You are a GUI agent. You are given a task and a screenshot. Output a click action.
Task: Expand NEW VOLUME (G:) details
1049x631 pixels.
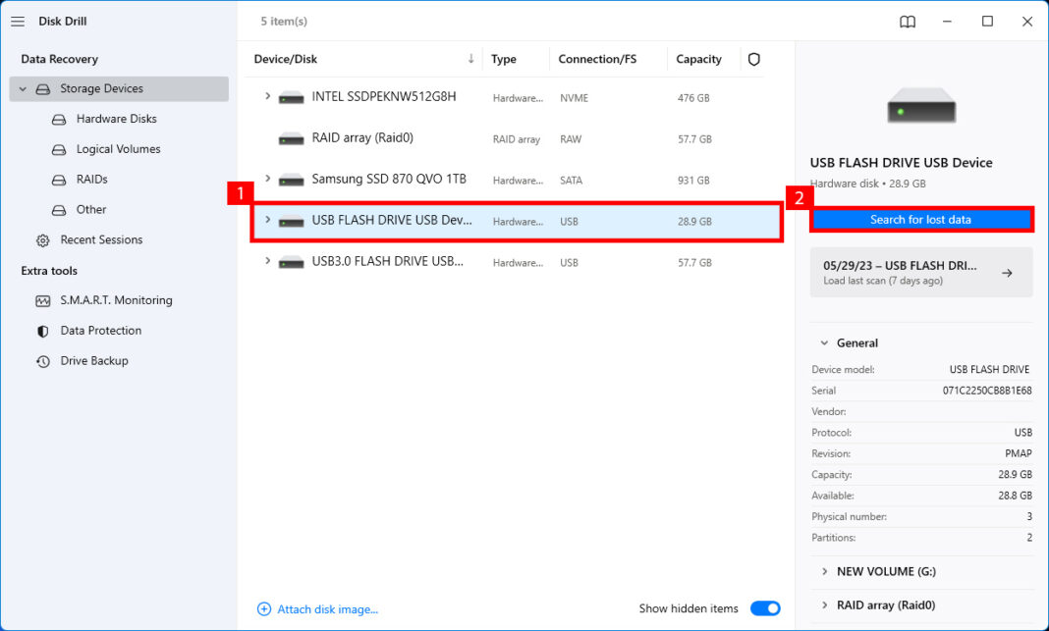(x=824, y=571)
